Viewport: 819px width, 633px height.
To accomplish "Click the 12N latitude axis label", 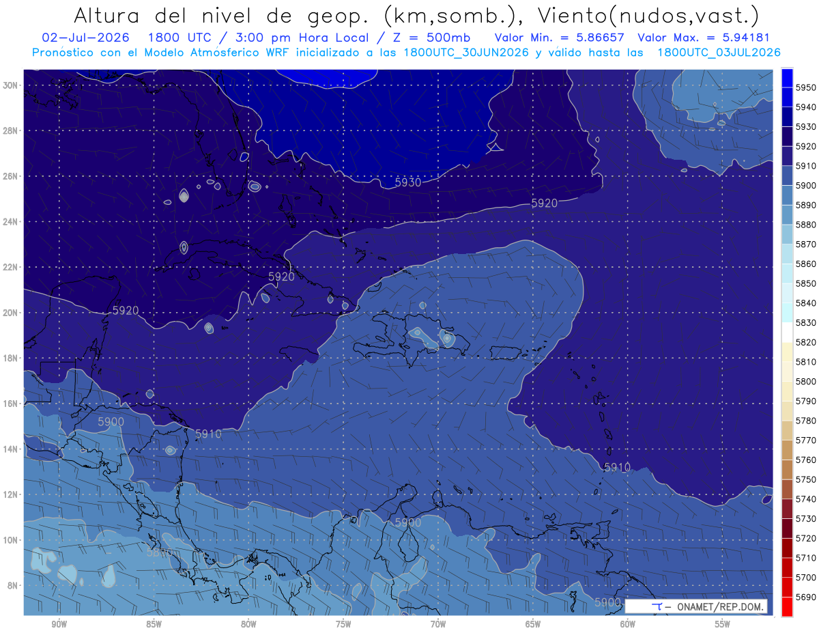I will point(10,494).
